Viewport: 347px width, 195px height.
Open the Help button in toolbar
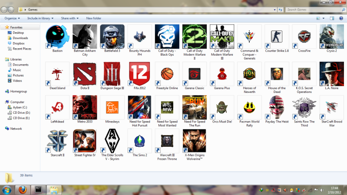tap(341, 18)
